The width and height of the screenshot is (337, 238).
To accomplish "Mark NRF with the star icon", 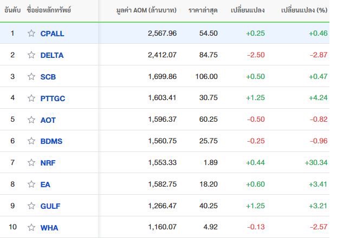I will pyautogui.click(x=31, y=162).
